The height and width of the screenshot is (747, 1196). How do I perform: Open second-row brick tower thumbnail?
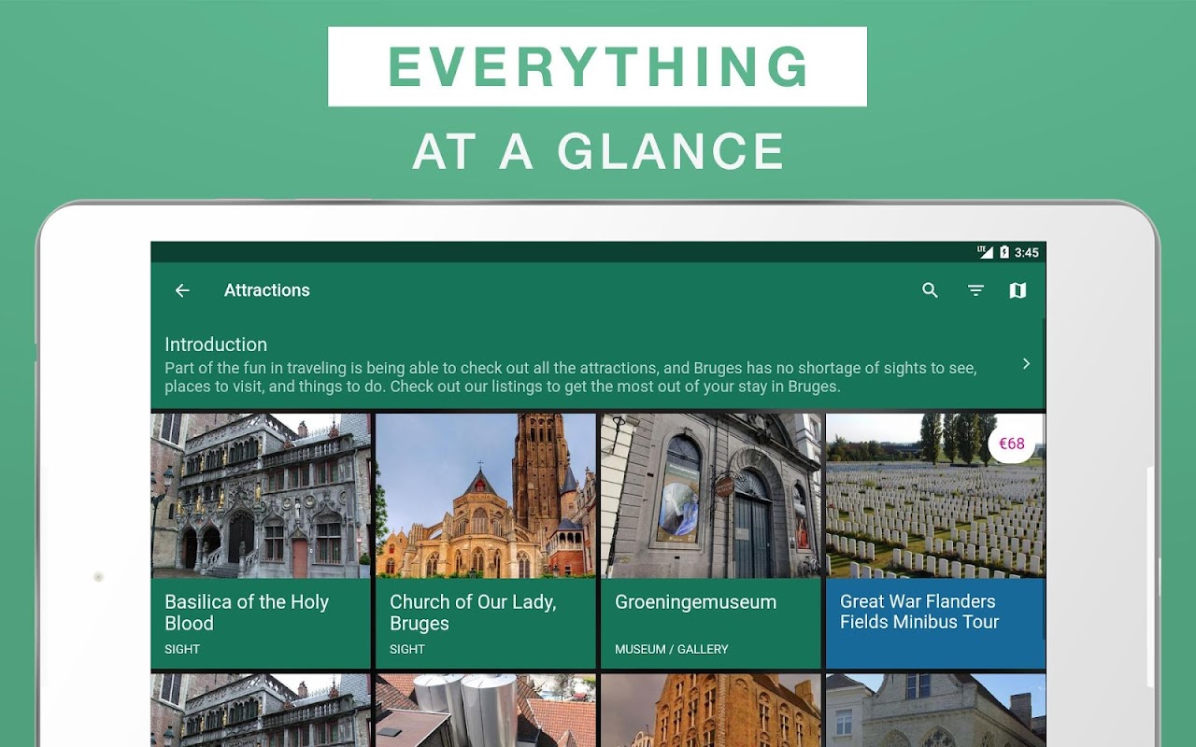point(711,710)
